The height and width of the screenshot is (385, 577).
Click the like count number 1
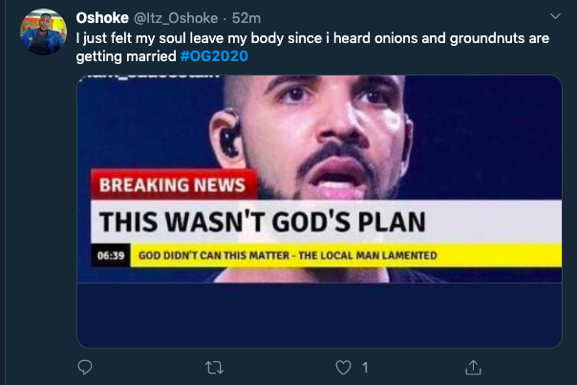365,367
